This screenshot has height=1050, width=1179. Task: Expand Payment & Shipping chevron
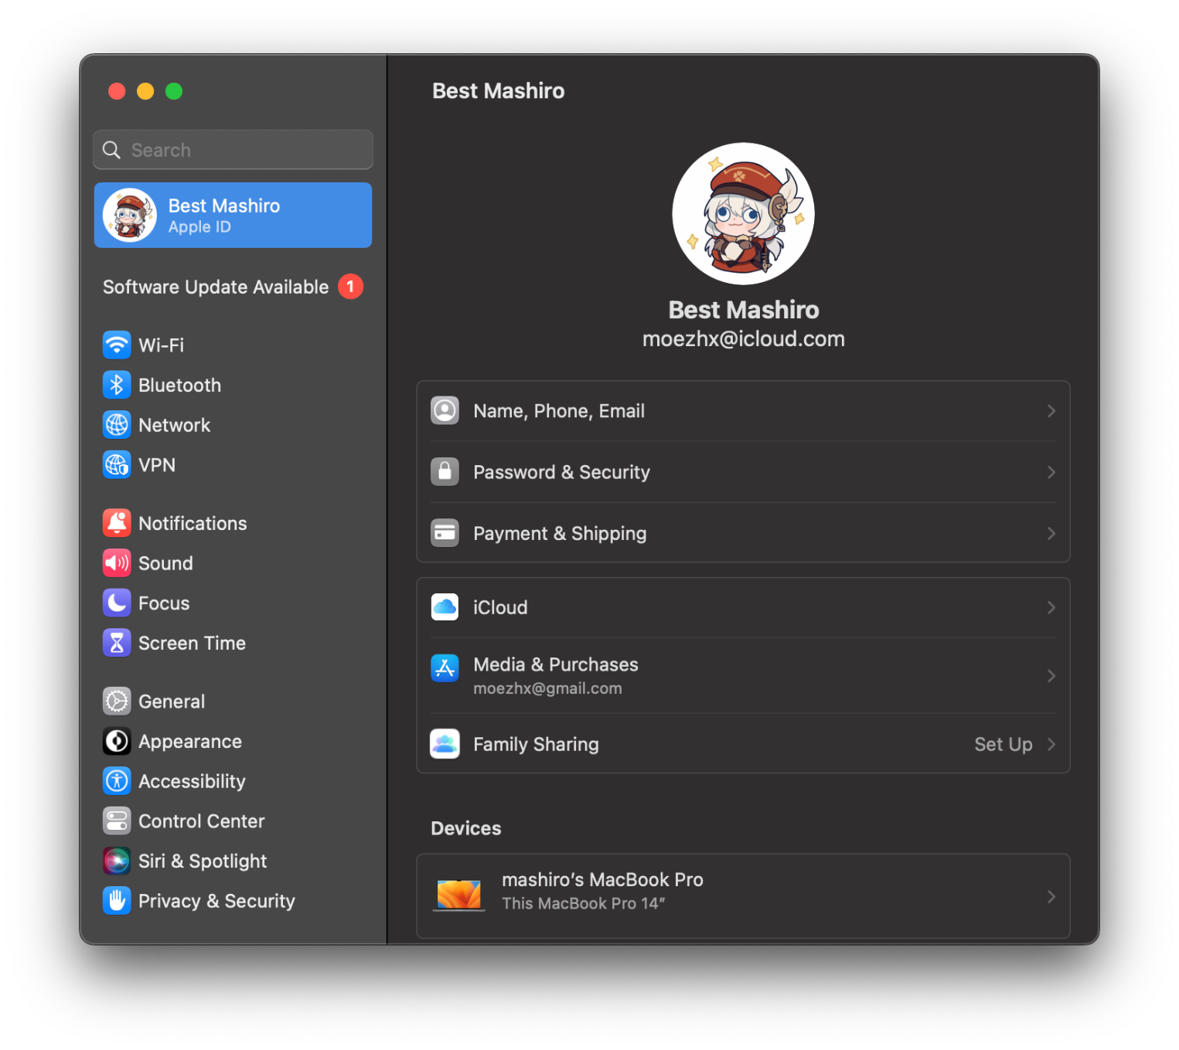point(1051,533)
